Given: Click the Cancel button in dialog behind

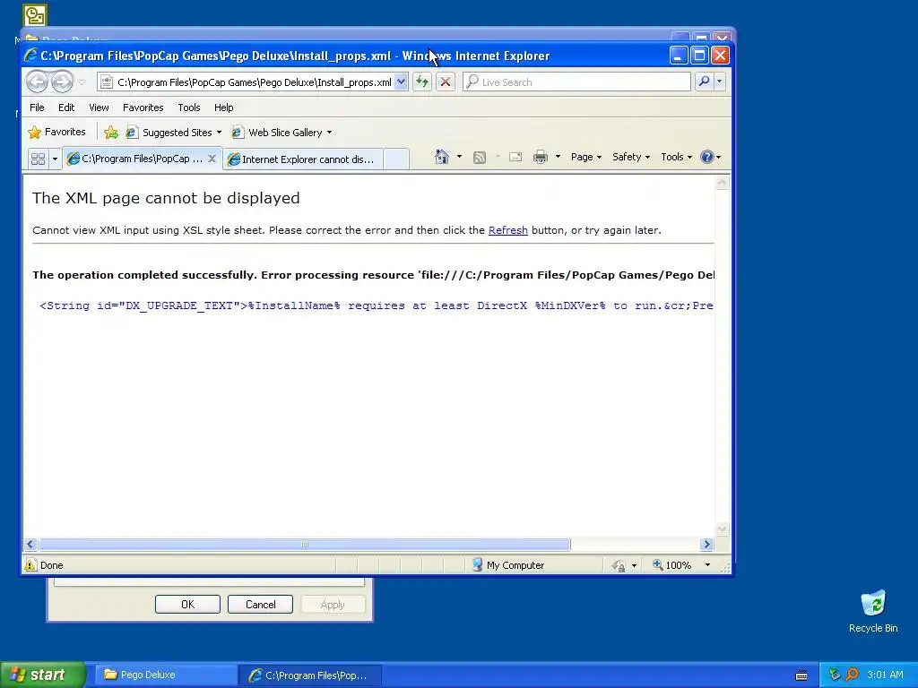Looking at the screenshot, I should click(260, 605).
